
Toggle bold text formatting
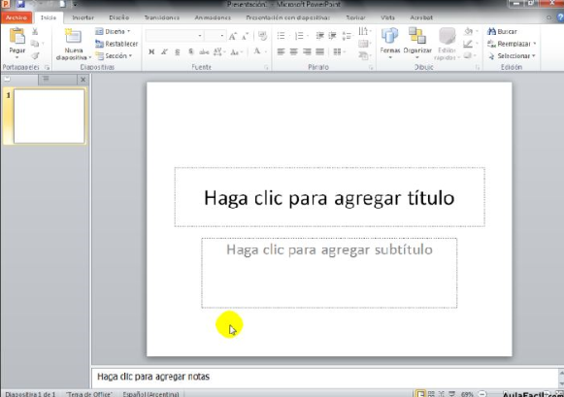pos(151,51)
